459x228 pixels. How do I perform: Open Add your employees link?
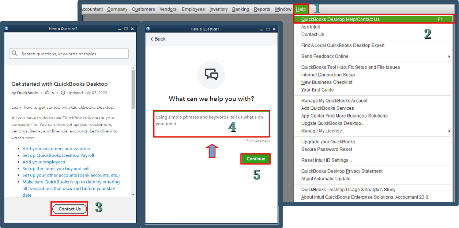(44, 162)
